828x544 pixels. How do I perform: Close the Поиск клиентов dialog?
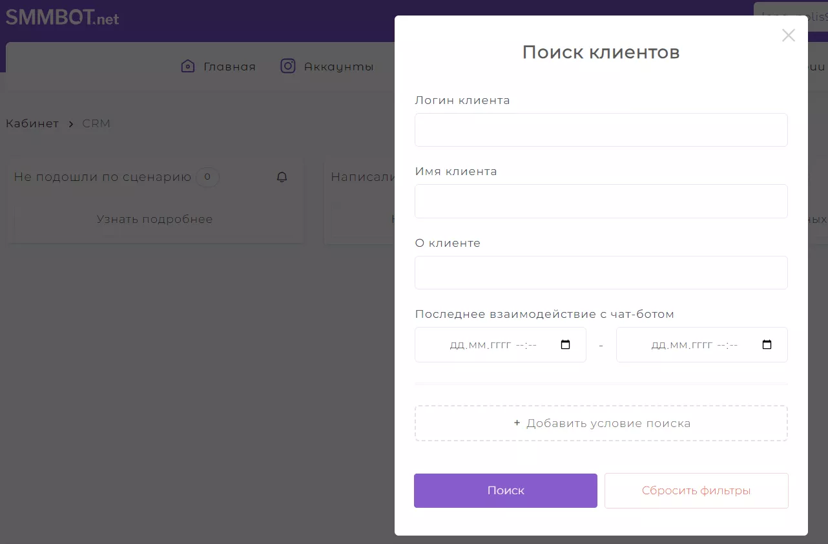click(788, 36)
